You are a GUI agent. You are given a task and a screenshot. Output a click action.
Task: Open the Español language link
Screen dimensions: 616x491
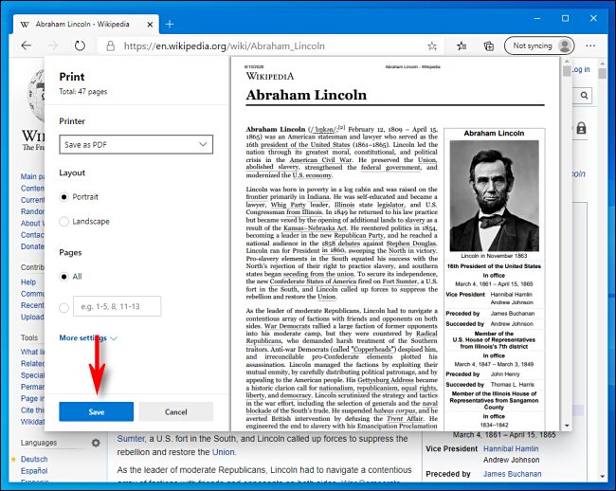[34, 470]
